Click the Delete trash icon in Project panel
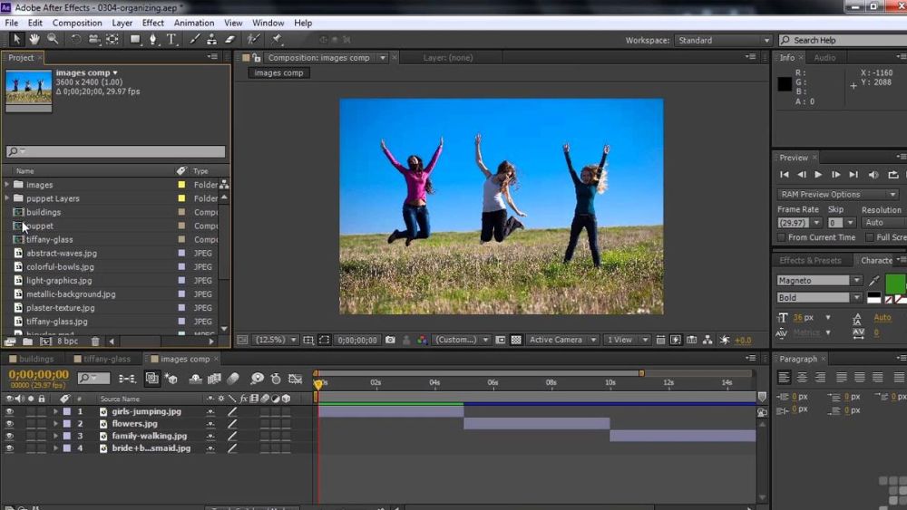The height and width of the screenshot is (510, 907). [95, 342]
